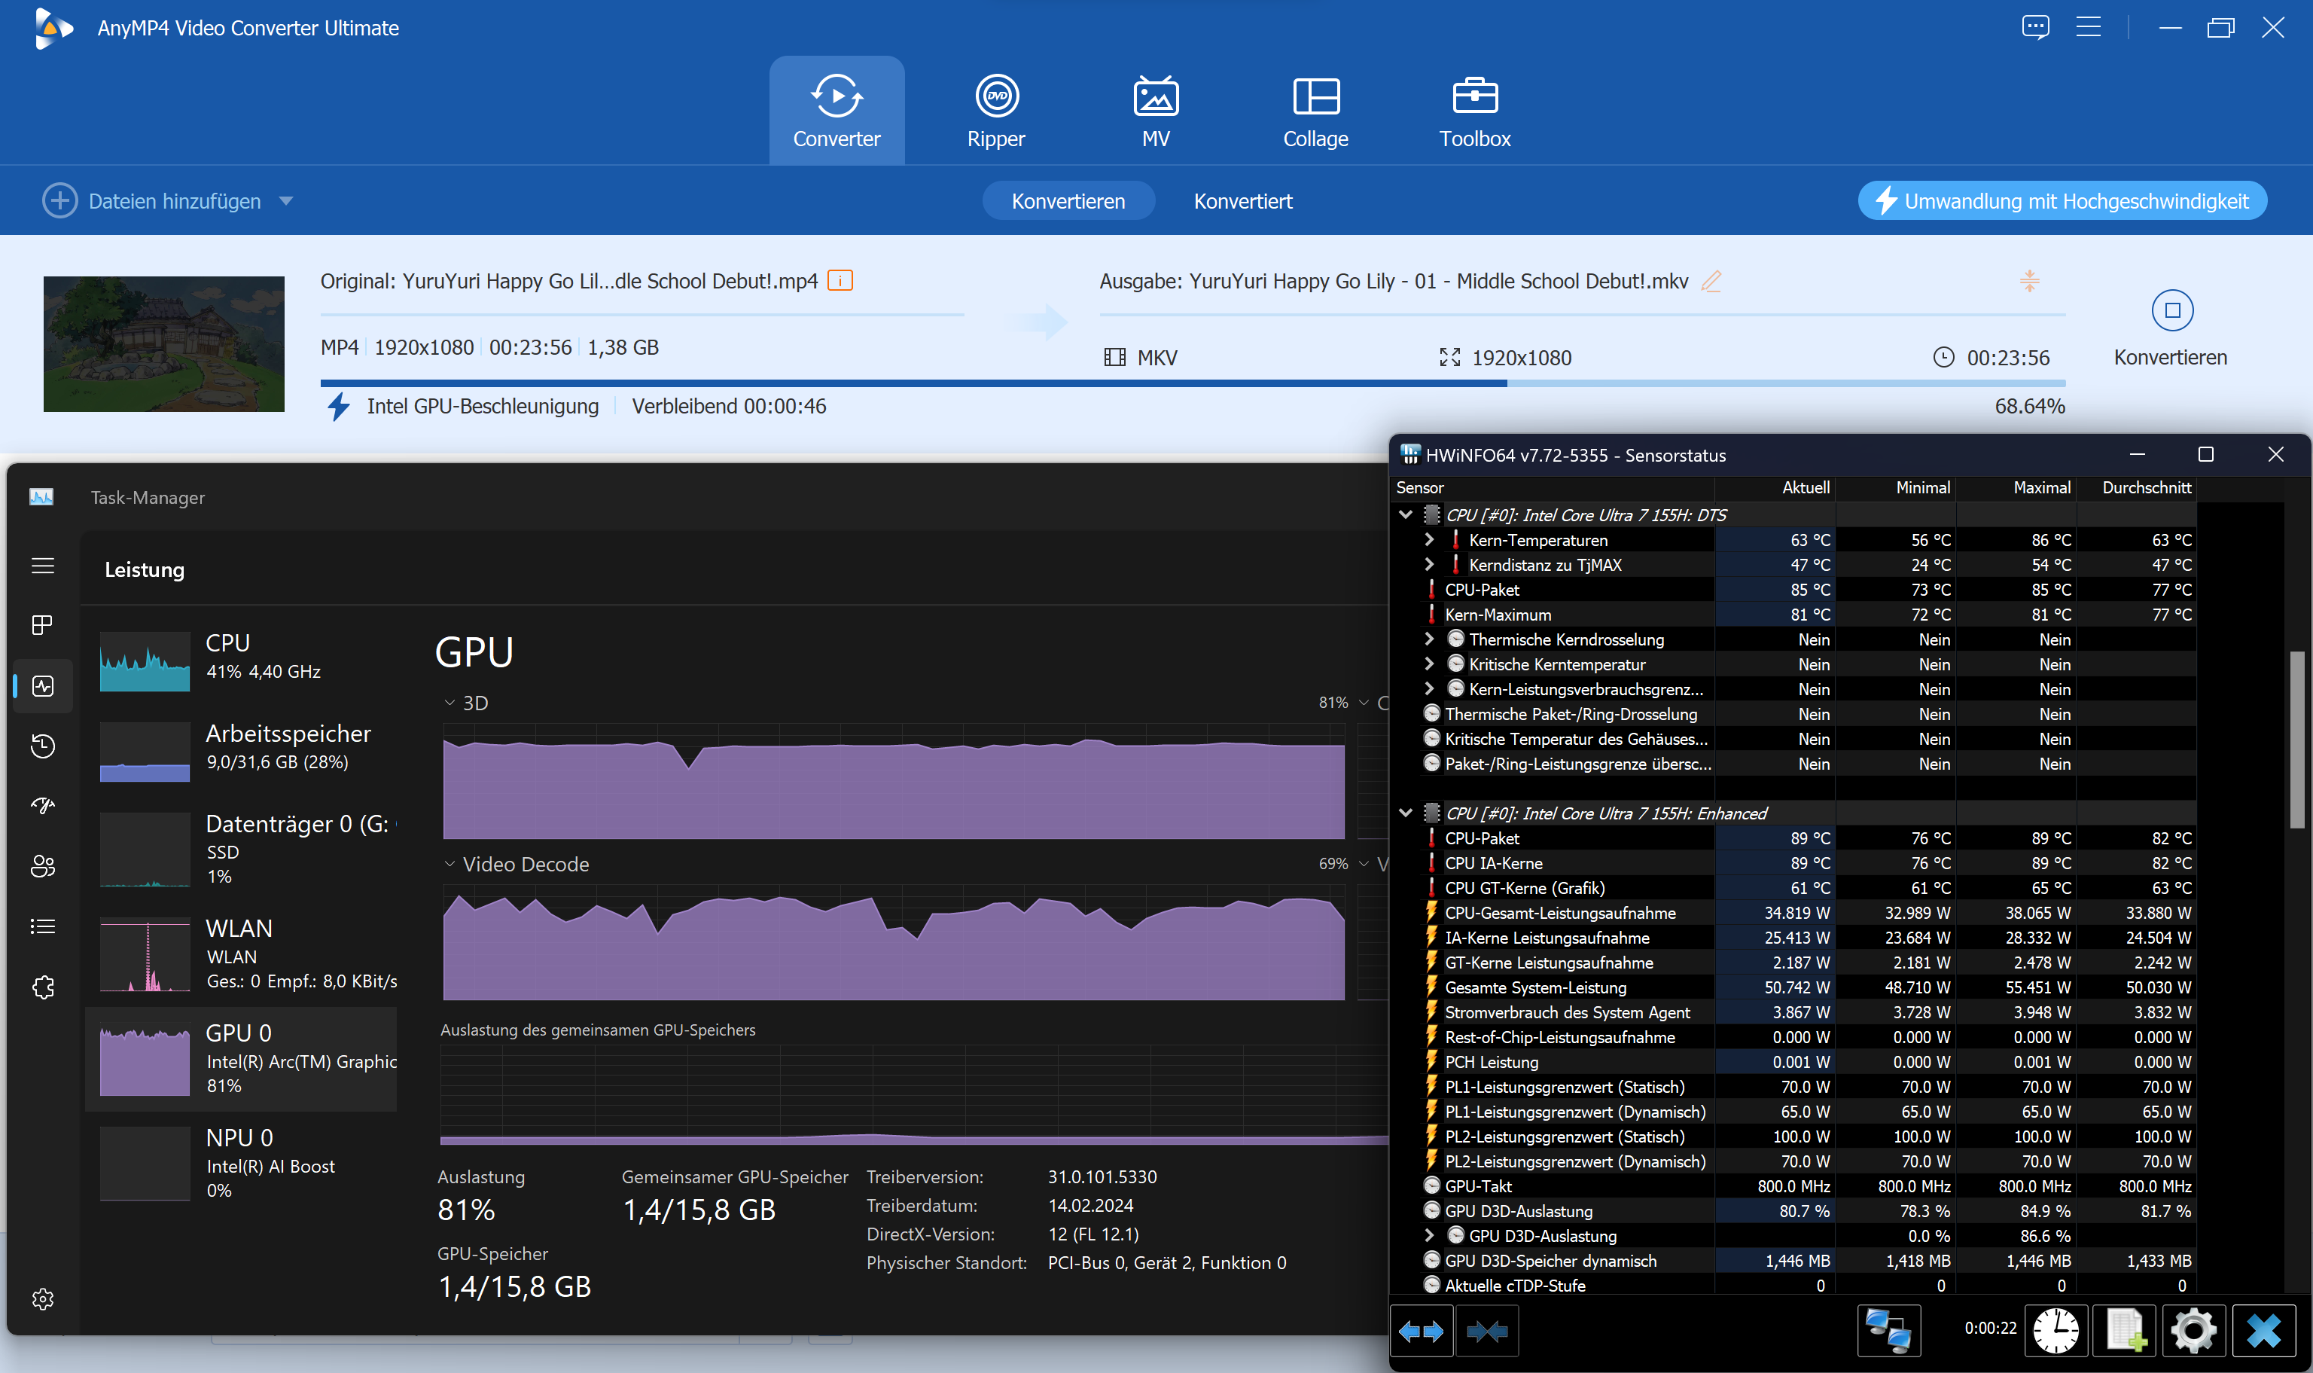Click HWiNFO expand columns arrows button
This screenshot has width=2313, height=1373.
[x=1422, y=1330]
